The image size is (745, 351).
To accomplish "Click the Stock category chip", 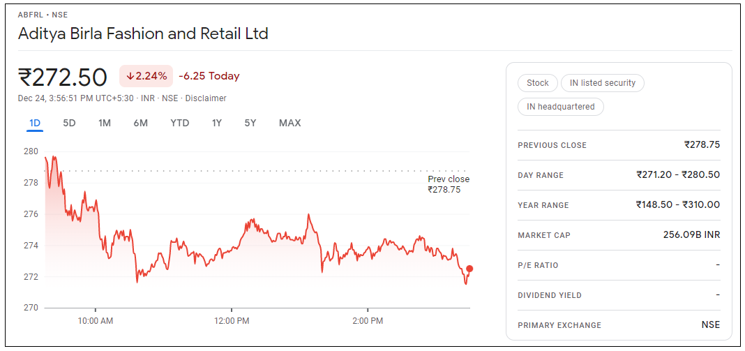I will pyautogui.click(x=538, y=83).
